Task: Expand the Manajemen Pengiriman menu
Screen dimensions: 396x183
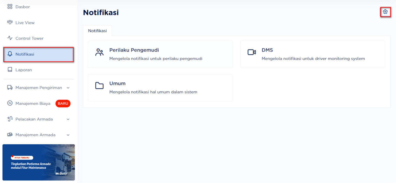Action: [x=68, y=88]
